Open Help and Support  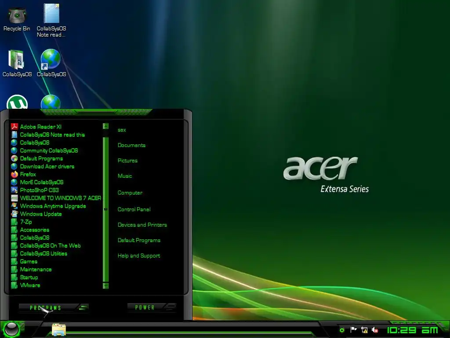pos(139,256)
